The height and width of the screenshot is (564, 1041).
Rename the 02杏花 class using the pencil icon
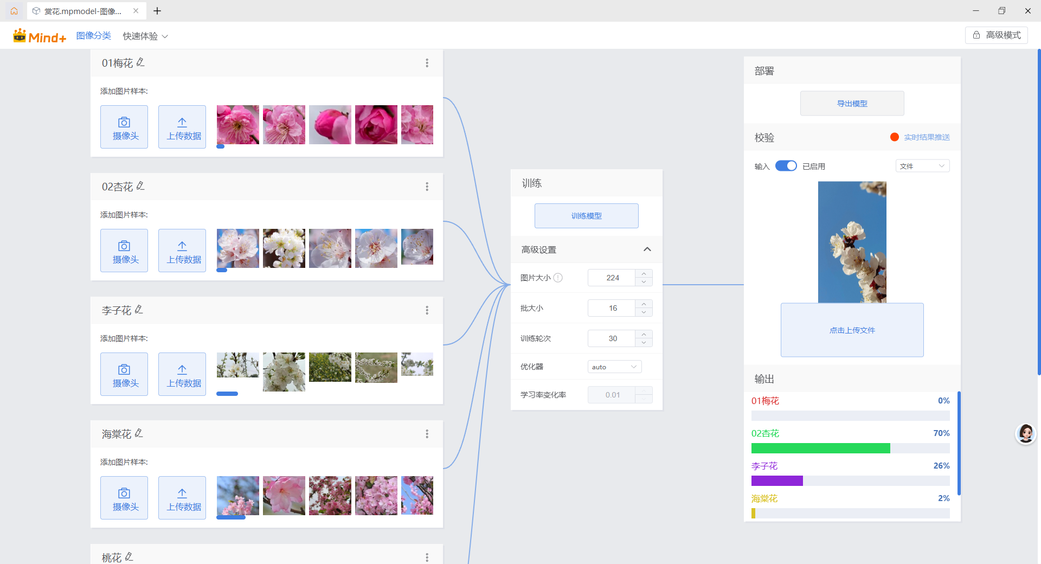[x=140, y=186]
